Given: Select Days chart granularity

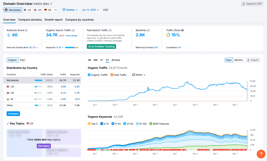Looking at the screenshot, I should pyautogui.click(x=229, y=60).
